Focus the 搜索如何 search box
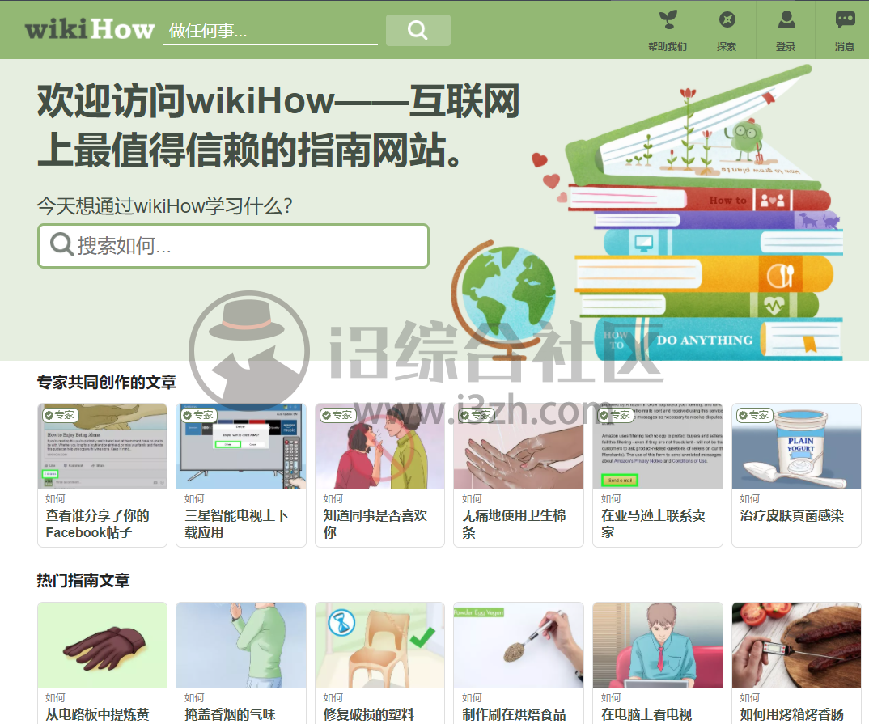The image size is (869, 724). coord(233,246)
